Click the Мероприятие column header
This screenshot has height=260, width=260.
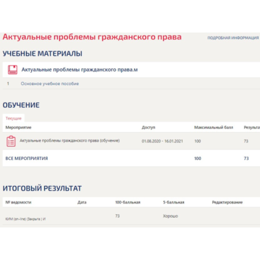(x=18, y=127)
